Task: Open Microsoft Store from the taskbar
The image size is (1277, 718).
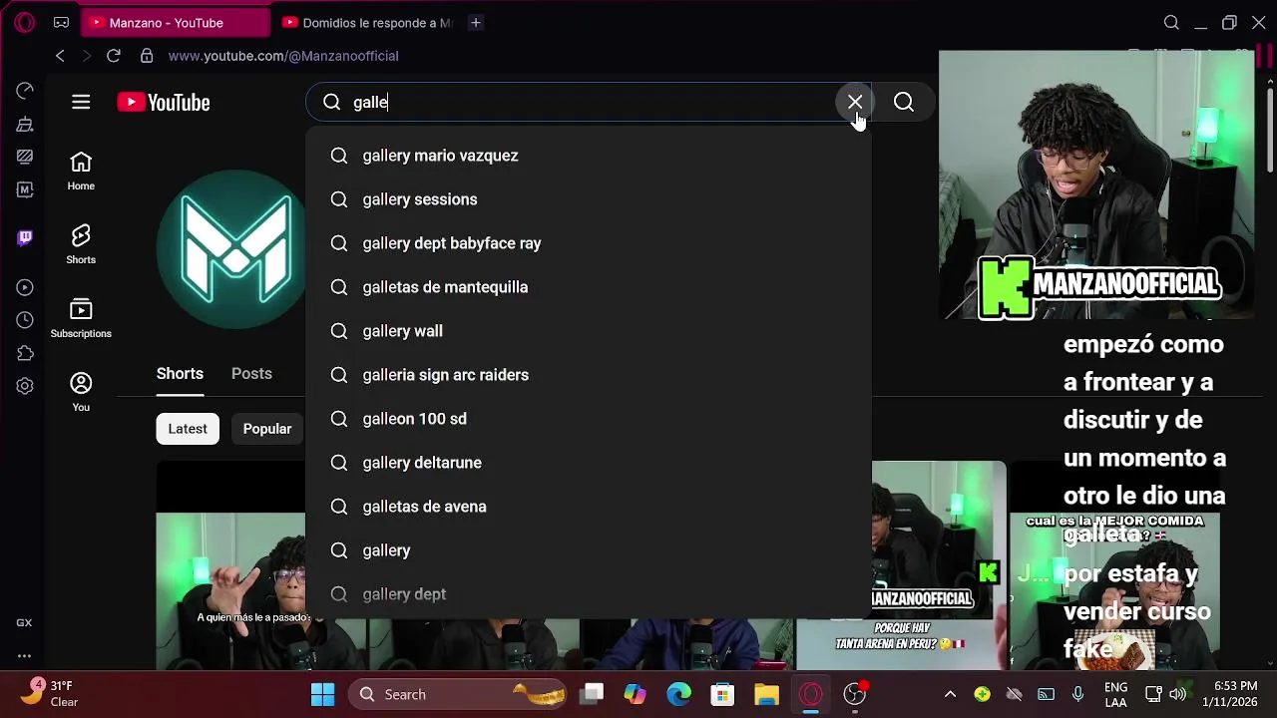Action: [722, 694]
